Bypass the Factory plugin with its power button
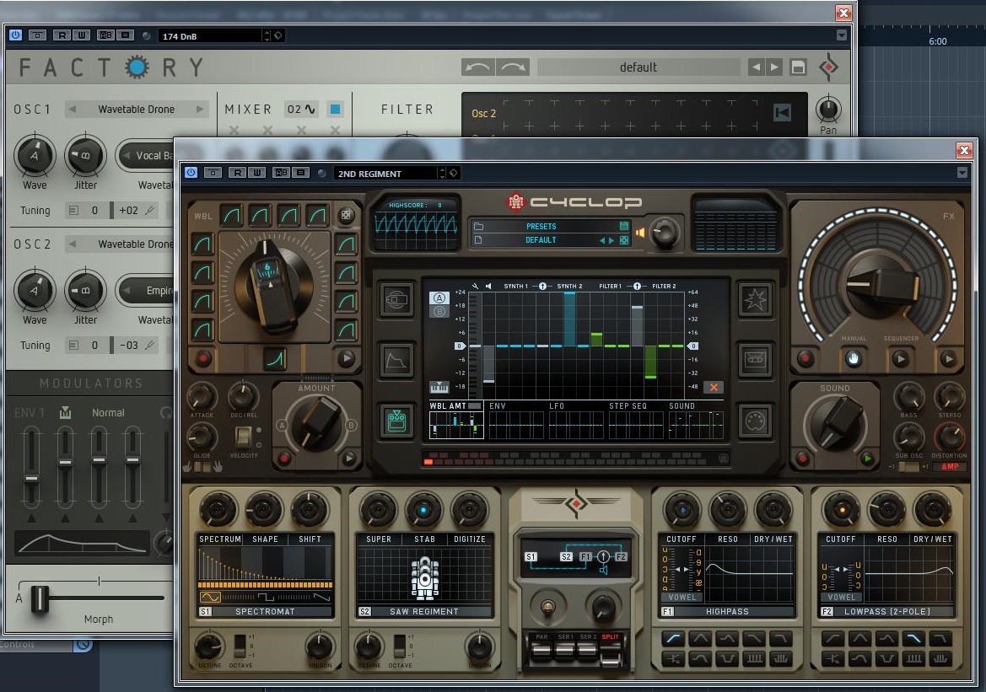 15,35
